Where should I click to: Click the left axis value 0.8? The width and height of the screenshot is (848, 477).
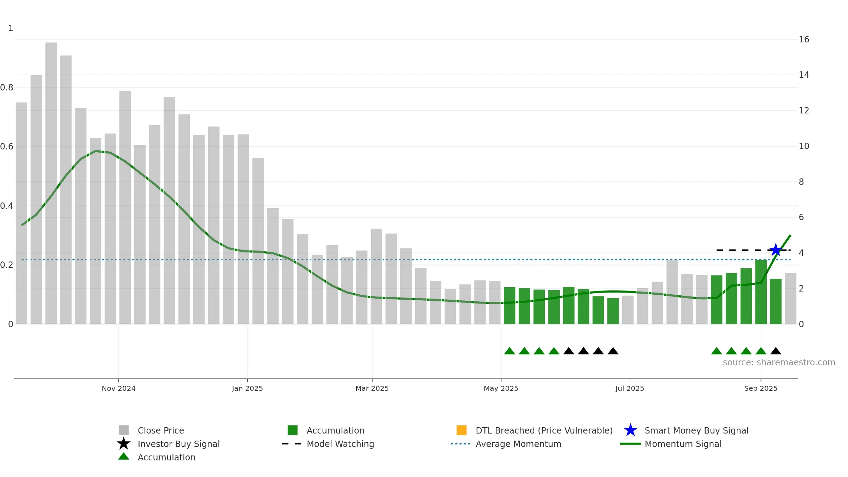click(x=7, y=87)
